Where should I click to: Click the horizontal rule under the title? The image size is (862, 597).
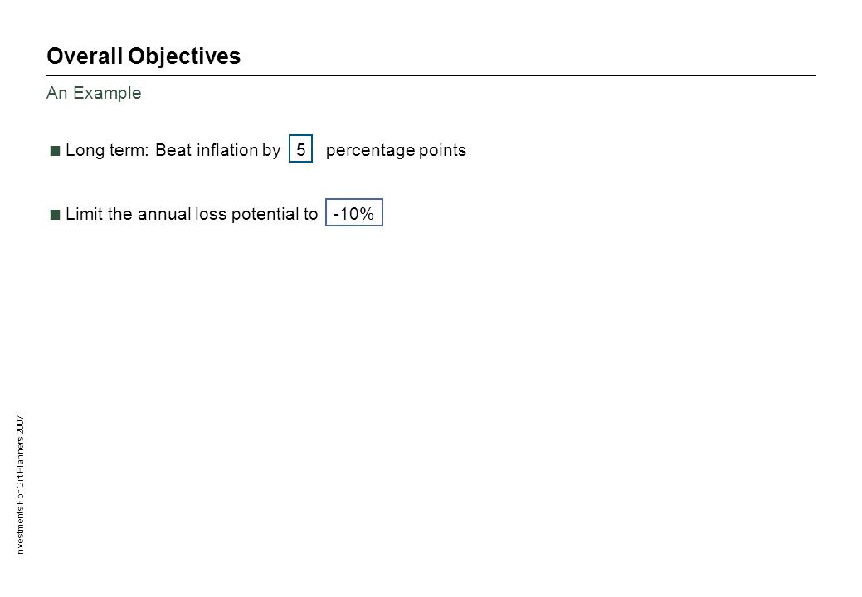point(431,75)
